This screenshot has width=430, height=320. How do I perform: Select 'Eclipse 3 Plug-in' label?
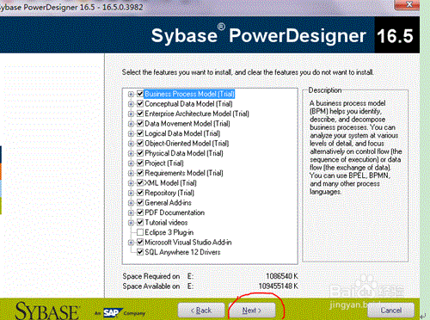pos(169,232)
